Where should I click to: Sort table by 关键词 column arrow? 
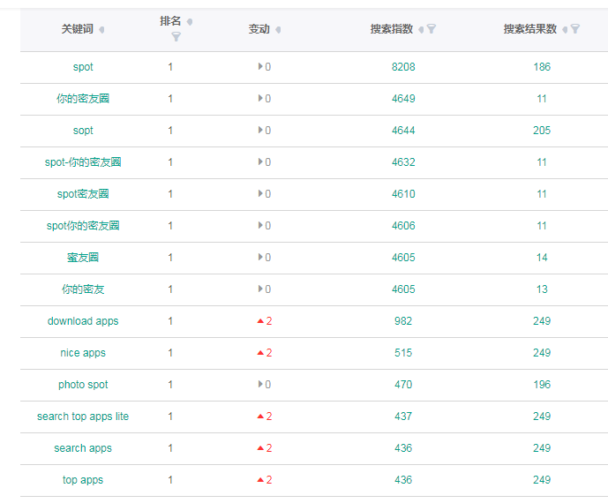[101, 29]
